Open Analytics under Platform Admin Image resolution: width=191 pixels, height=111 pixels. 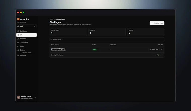(x=26, y=56)
